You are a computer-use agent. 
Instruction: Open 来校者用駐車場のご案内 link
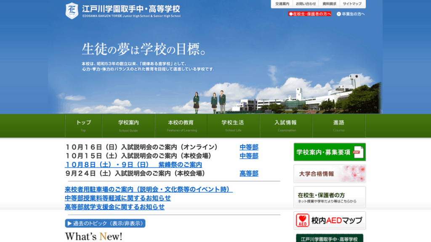coord(149,189)
